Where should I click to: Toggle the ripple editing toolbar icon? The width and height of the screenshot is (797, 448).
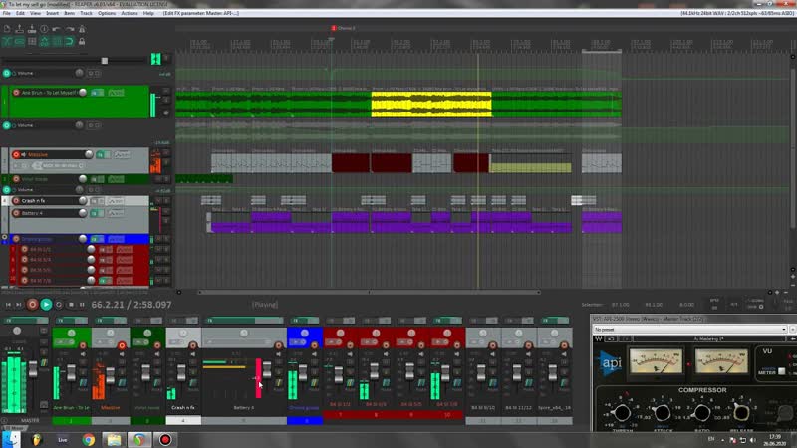click(32, 42)
